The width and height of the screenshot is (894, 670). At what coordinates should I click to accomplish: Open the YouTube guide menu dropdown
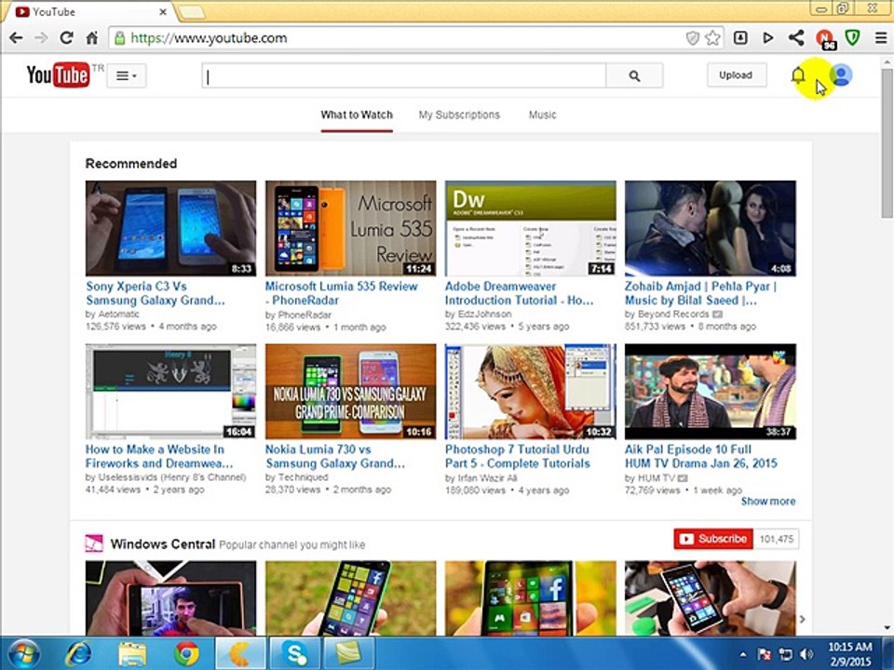[x=127, y=75]
